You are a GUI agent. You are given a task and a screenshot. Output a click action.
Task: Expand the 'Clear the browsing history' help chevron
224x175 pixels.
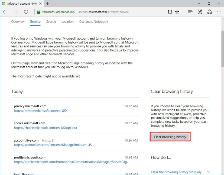(x=209, y=172)
